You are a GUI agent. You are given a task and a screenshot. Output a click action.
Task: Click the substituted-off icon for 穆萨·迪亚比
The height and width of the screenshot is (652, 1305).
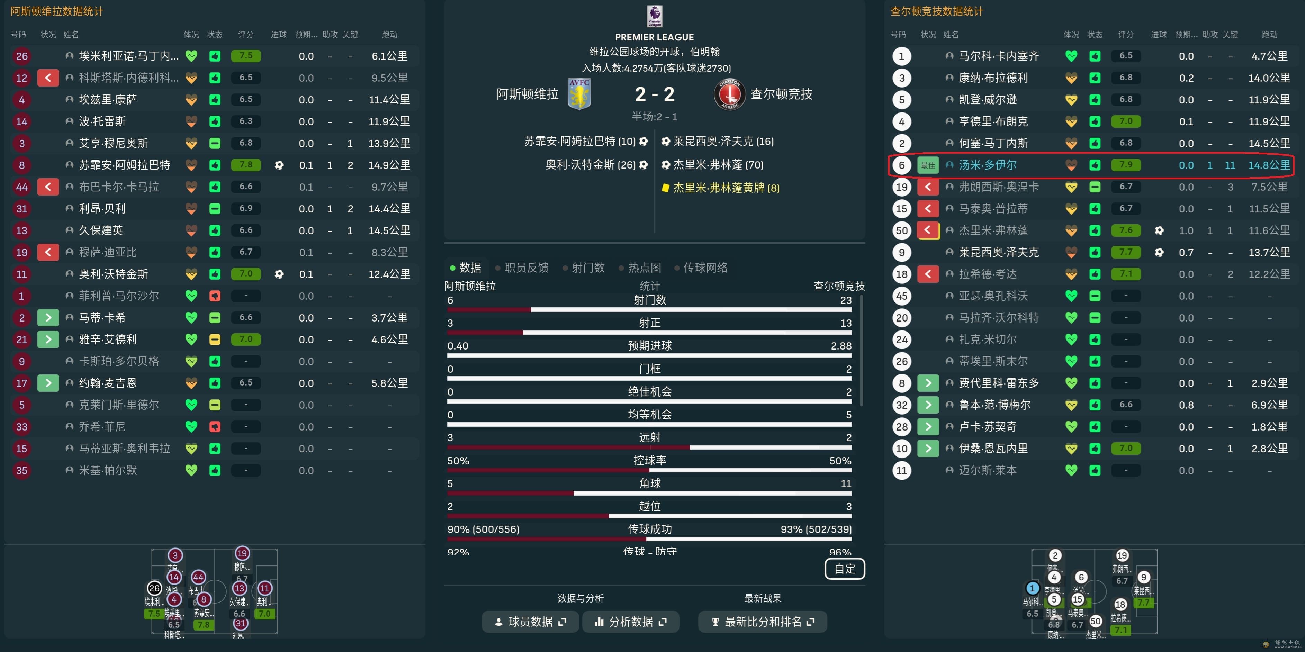[48, 252]
